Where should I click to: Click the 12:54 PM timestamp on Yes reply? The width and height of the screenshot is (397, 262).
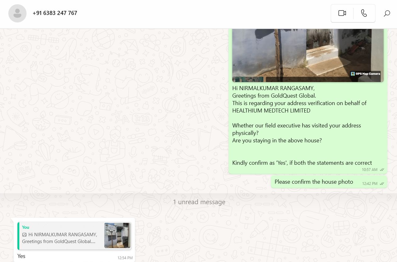point(125,258)
